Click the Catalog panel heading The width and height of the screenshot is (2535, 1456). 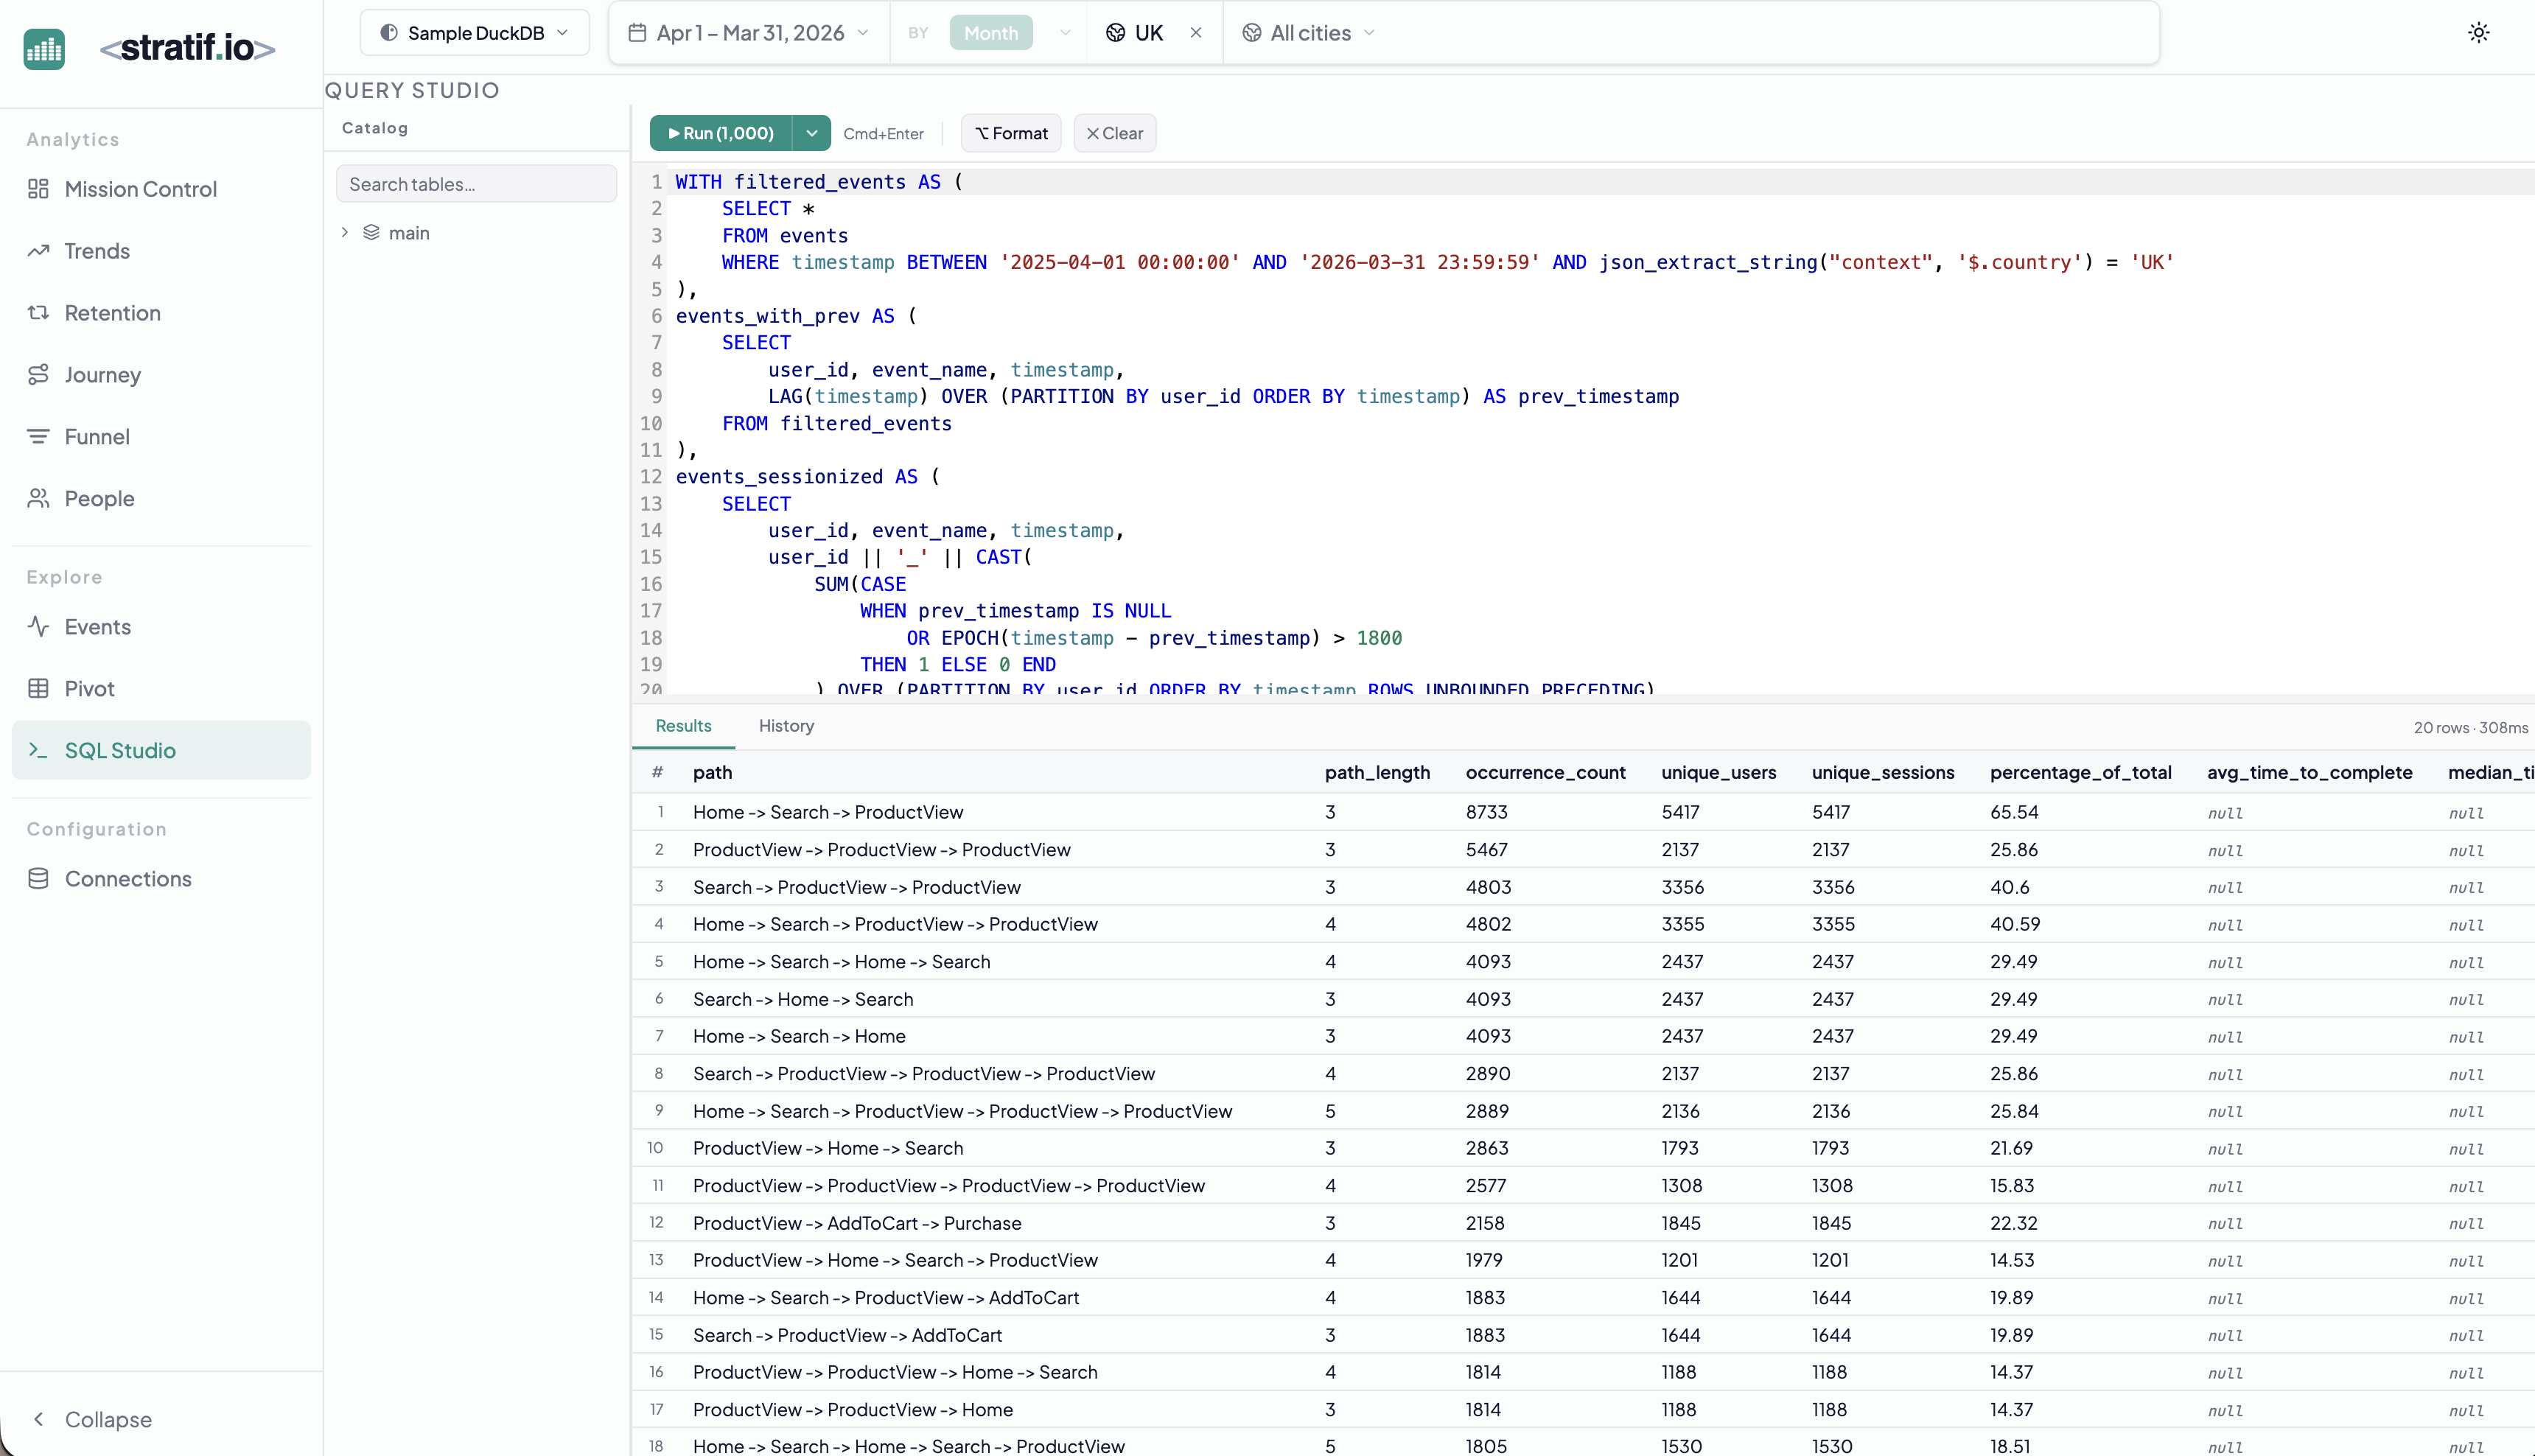374,128
